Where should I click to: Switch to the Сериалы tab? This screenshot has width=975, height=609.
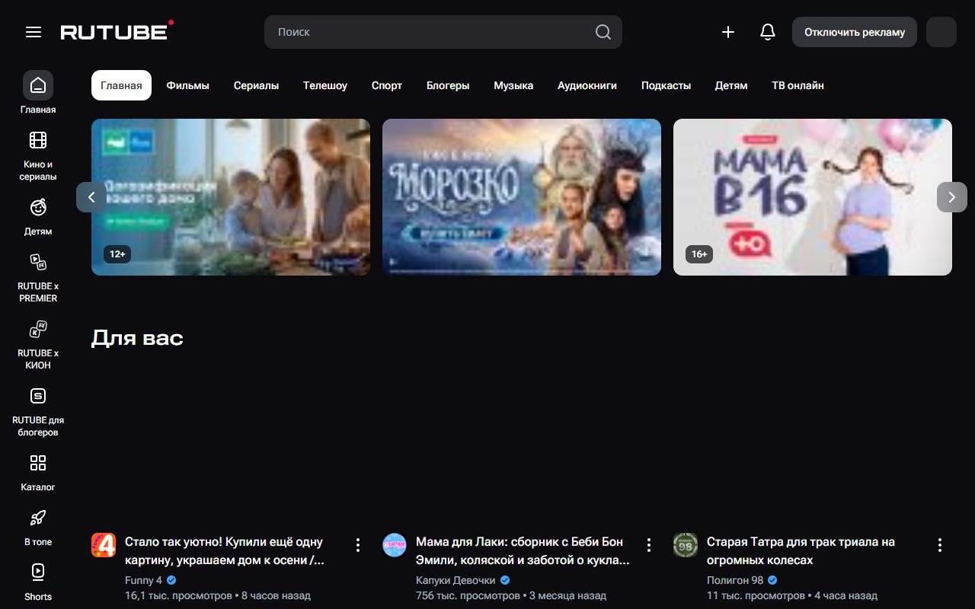click(x=256, y=85)
